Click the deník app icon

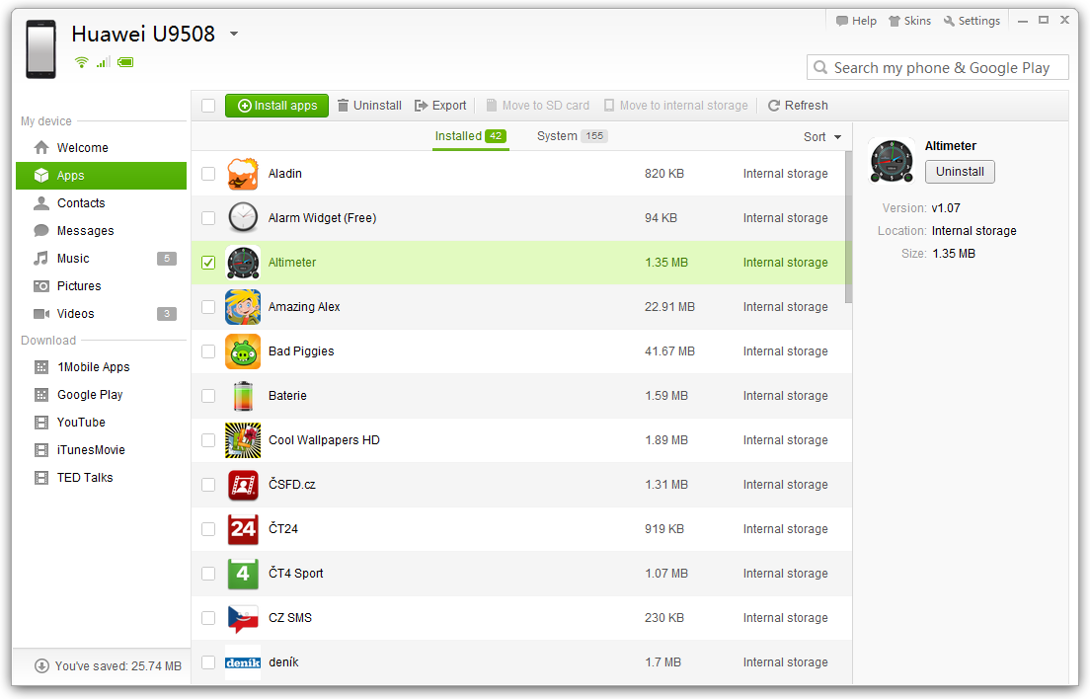(243, 662)
